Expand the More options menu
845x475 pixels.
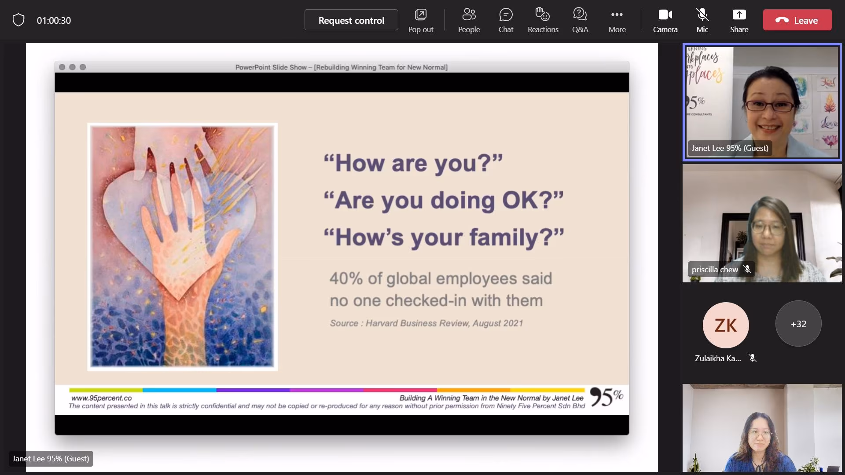[617, 20]
